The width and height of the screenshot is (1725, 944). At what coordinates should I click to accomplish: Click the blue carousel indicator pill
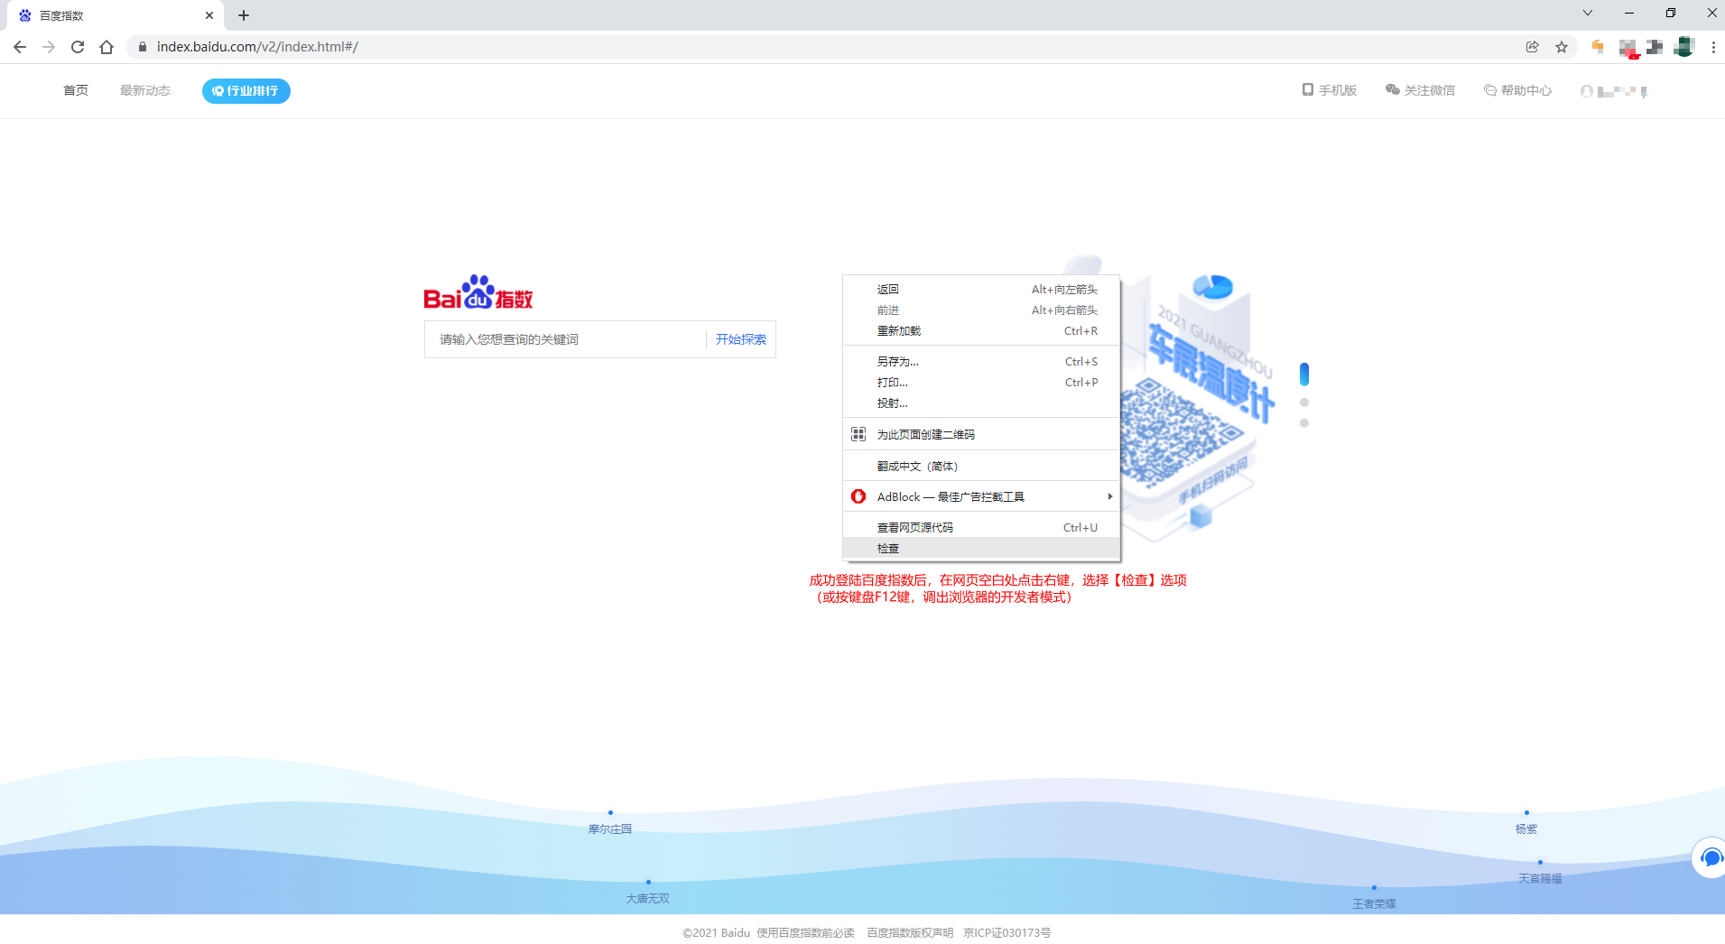coord(1303,373)
